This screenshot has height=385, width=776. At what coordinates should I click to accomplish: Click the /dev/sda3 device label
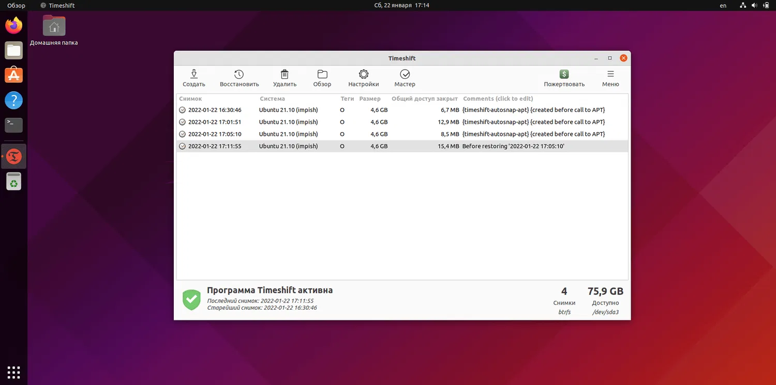coord(605,312)
